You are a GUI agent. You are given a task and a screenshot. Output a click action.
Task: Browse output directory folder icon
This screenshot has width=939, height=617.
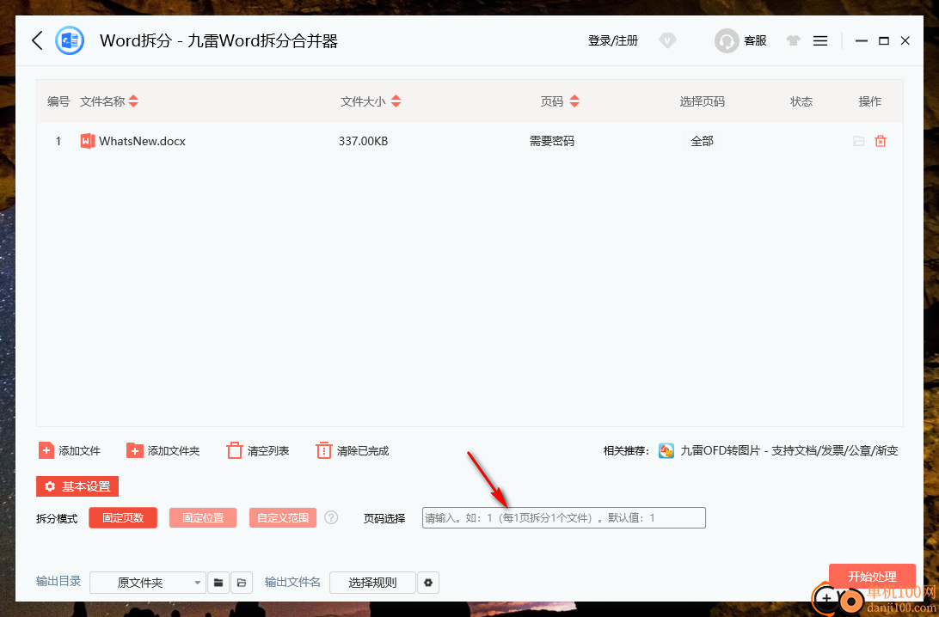coord(218,583)
